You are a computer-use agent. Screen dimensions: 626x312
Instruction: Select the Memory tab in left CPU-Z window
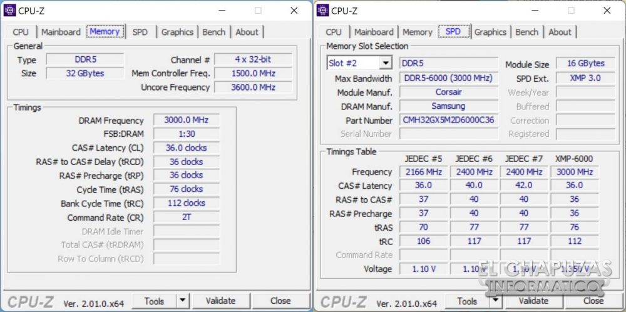105,31
